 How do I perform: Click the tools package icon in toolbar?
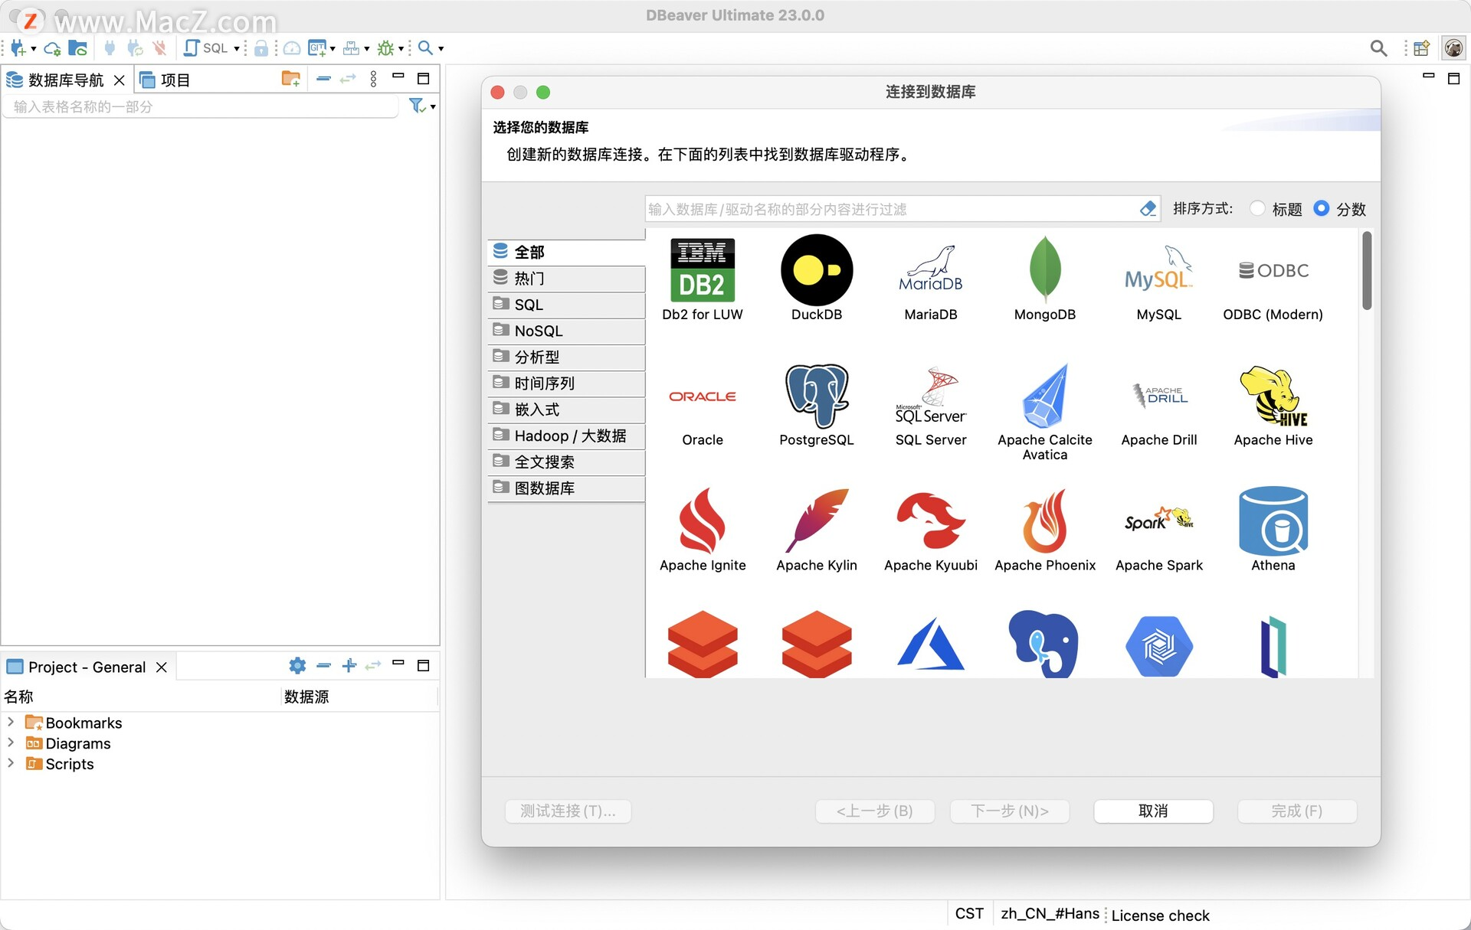click(x=351, y=48)
